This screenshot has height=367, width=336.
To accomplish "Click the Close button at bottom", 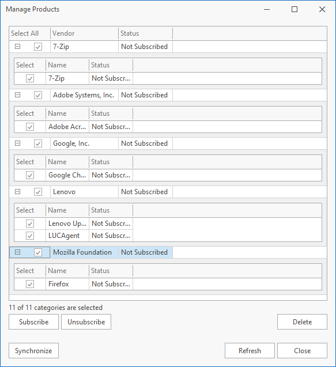I will 302,351.
